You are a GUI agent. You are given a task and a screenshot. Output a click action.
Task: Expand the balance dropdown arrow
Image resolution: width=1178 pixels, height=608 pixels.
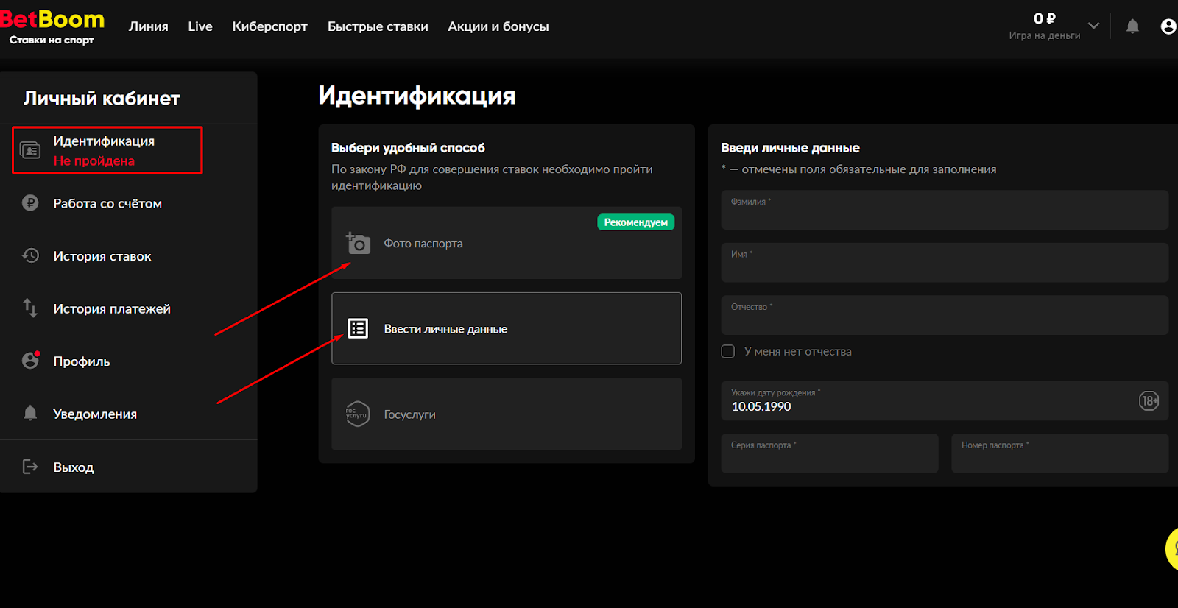(x=1093, y=26)
